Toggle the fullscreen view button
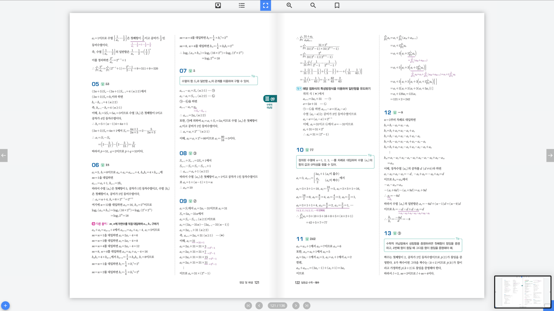 click(266, 5)
